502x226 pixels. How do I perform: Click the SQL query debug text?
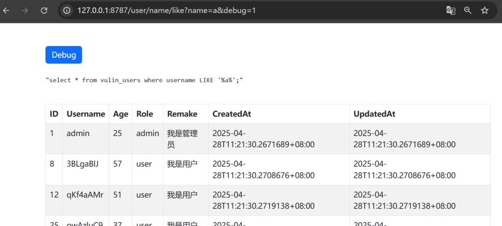coord(145,80)
